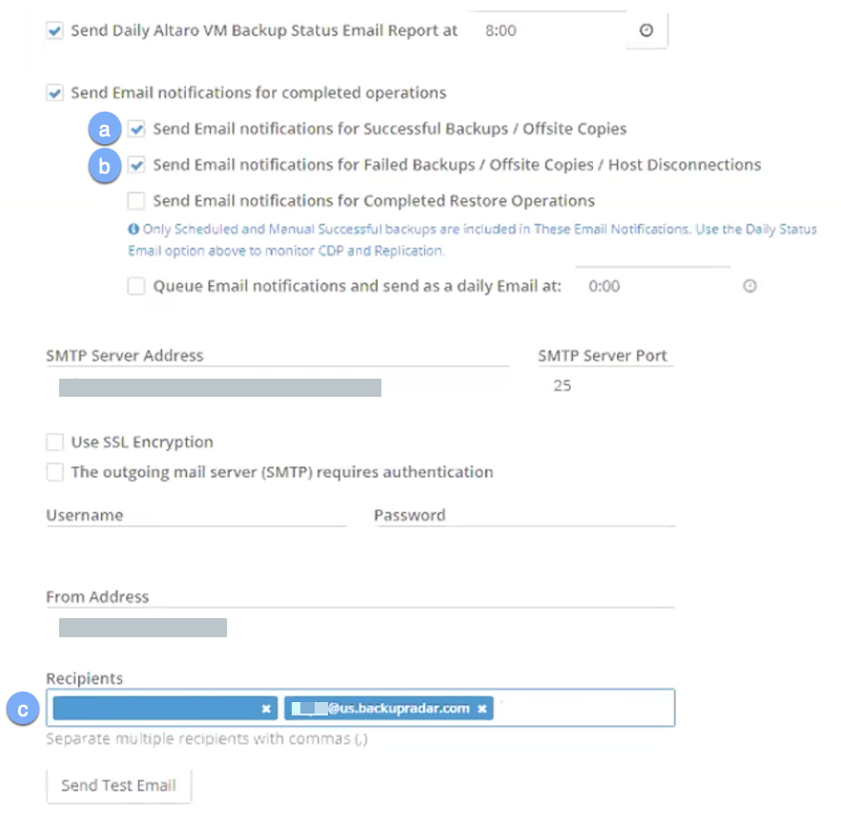Remove the first blue recipient tag
The width and height of the screenshot is (841, 828).
(266, 709)
